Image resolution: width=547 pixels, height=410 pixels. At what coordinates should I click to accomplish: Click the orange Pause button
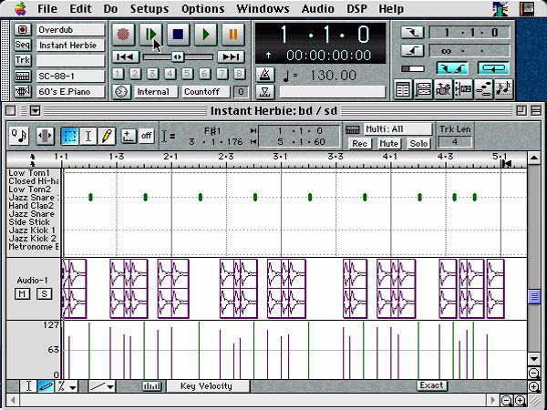click(x=232, y=35)
